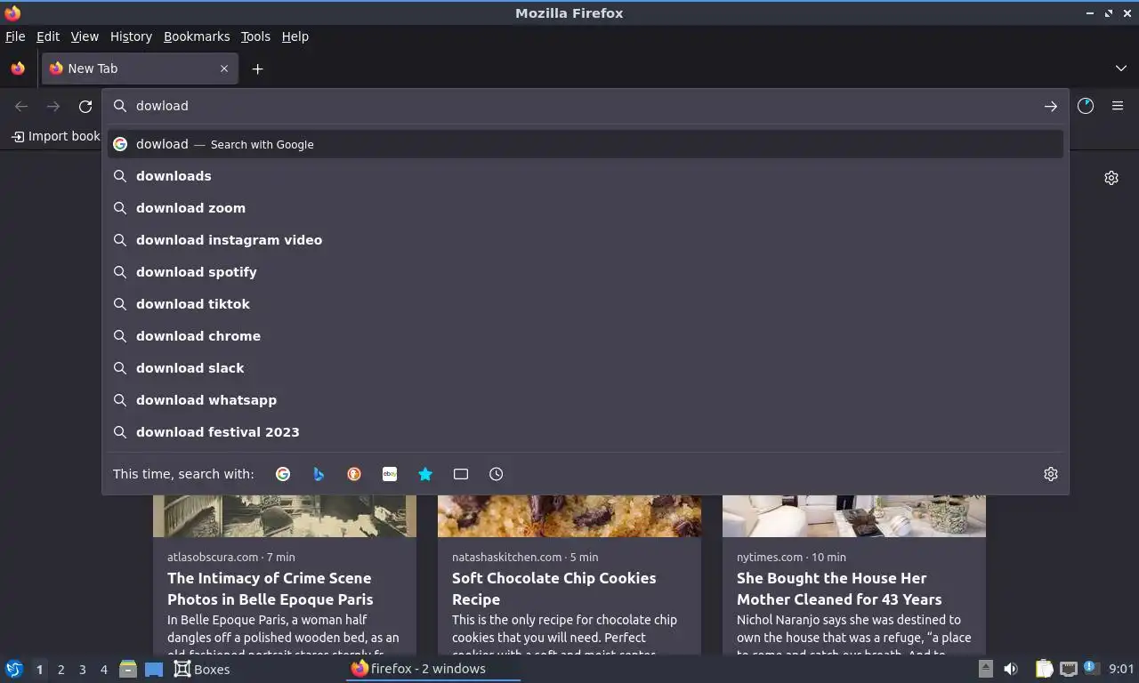Open the volume control in system tray
The height and width of the screenshot is (683, 1139).
[1011, 669]
